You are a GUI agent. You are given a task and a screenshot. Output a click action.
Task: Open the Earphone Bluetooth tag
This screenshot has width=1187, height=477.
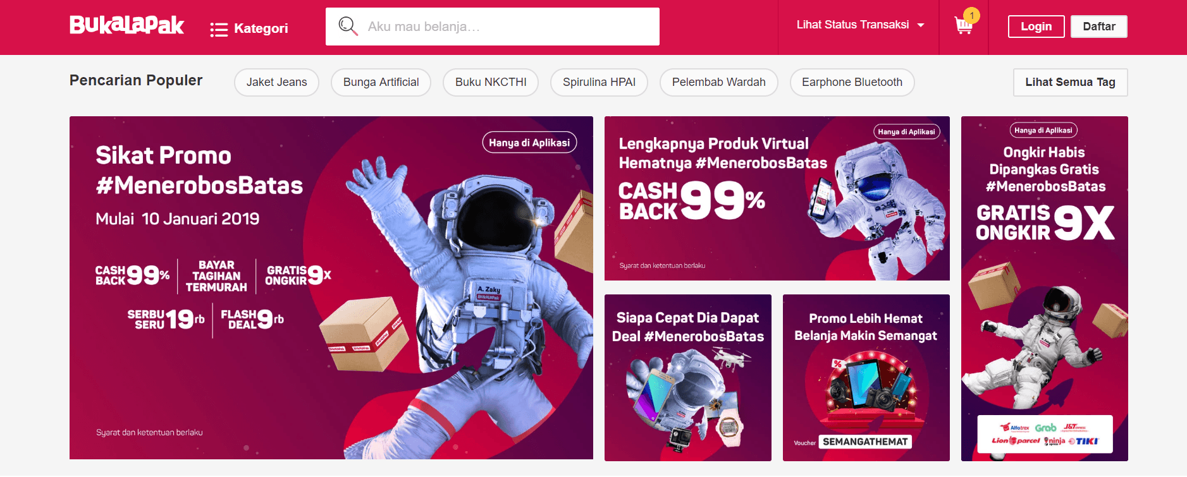(x=852, y=82)
